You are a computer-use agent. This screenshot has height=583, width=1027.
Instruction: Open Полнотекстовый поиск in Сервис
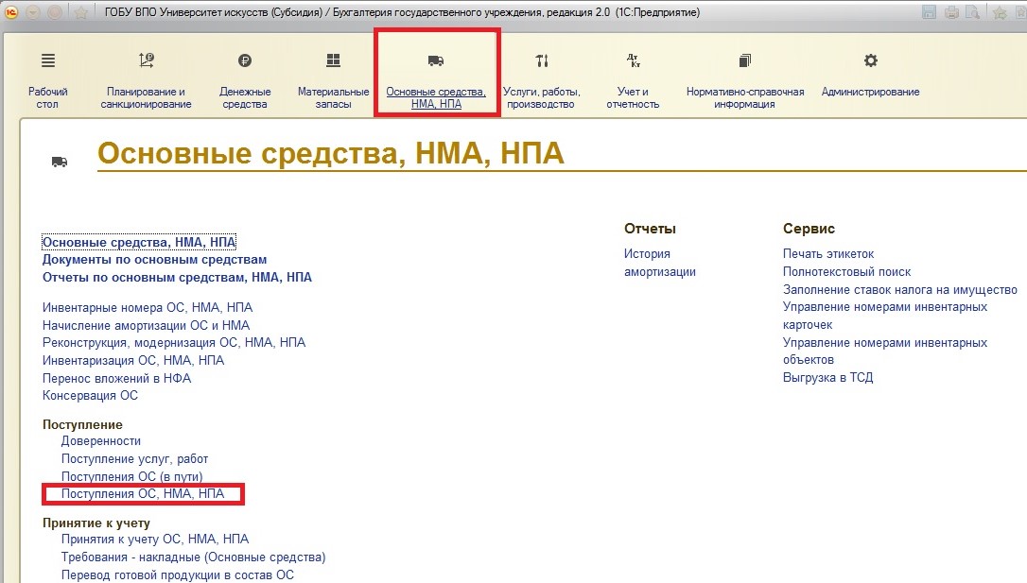[x=846, y=271]
